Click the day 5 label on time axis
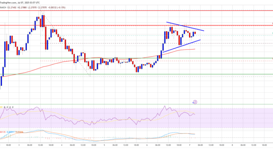 tap(104, 145)
